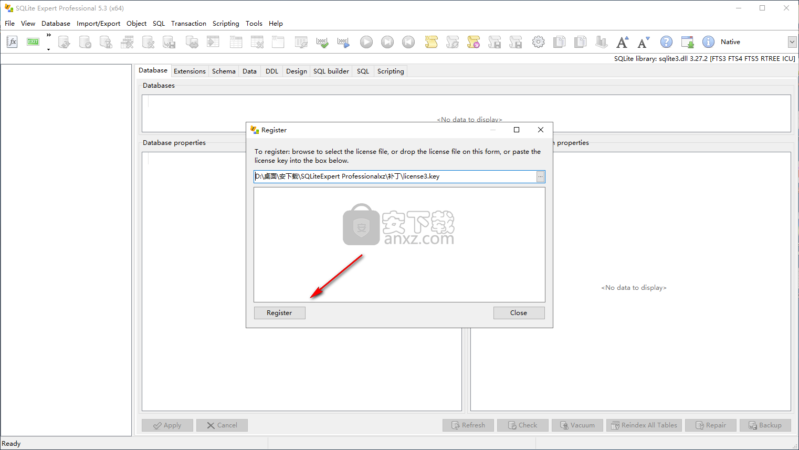Open options with the gear icon

[x=539, y=42]
